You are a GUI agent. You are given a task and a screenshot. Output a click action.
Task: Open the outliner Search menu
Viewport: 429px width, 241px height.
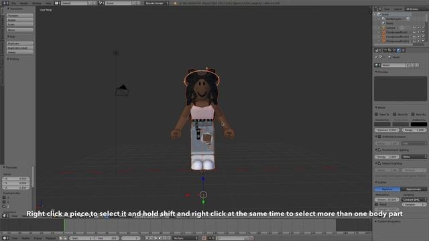[x=397, y=9]
